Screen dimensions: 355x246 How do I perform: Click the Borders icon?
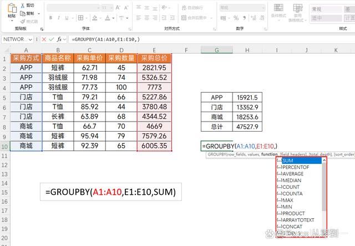tap(80, 18)
